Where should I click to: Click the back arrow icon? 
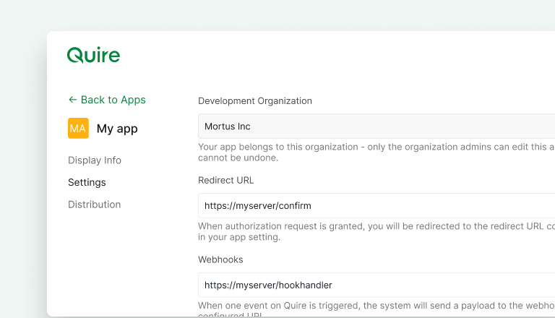click(72, 100)
